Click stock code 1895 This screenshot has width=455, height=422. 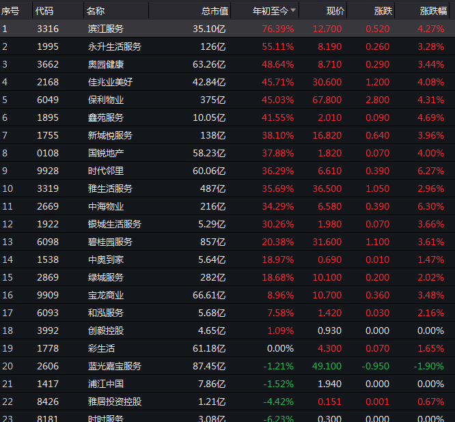[x=48, y=117]
